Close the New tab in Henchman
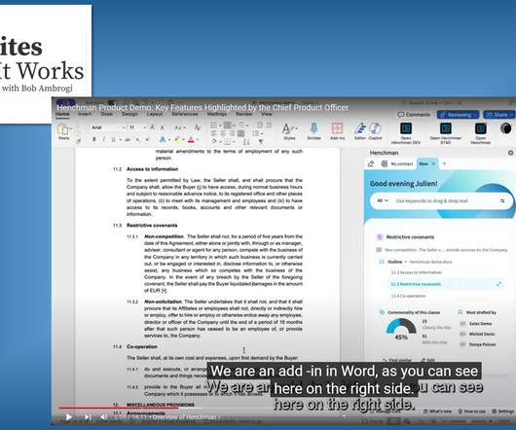This screenshot has width=516, height=430. coord(433,163)
